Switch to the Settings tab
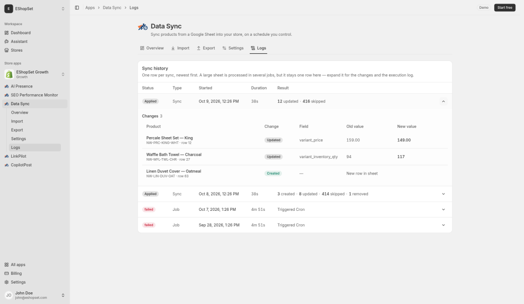524x304 pixels. tap(233, 48)
